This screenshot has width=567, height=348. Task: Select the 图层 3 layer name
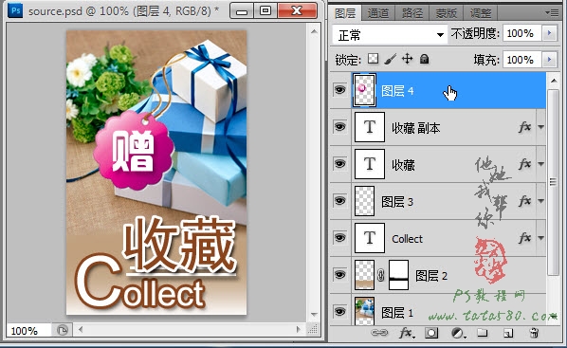point(397,202)
